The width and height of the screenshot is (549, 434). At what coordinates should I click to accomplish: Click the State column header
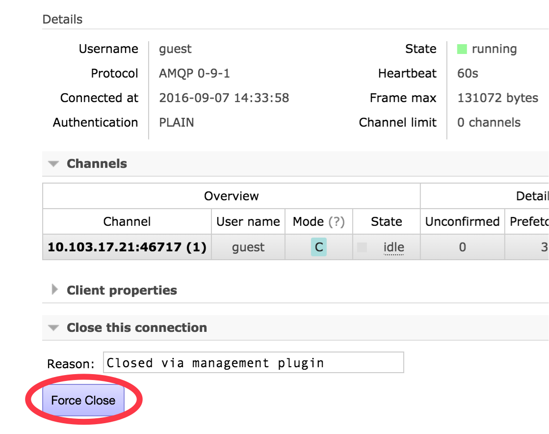click(387, 221)
